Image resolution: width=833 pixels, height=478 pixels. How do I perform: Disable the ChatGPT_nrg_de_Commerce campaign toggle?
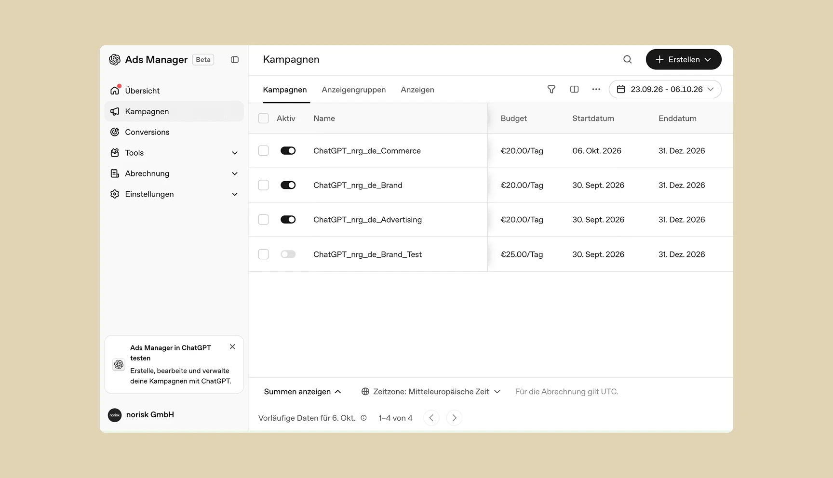(x=288, y=151)
